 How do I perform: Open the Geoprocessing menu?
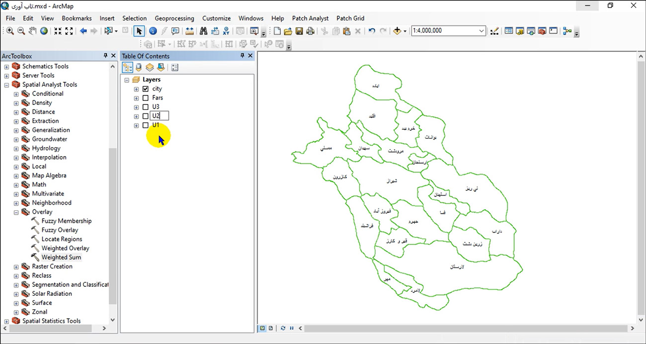[x=174, y=18]
